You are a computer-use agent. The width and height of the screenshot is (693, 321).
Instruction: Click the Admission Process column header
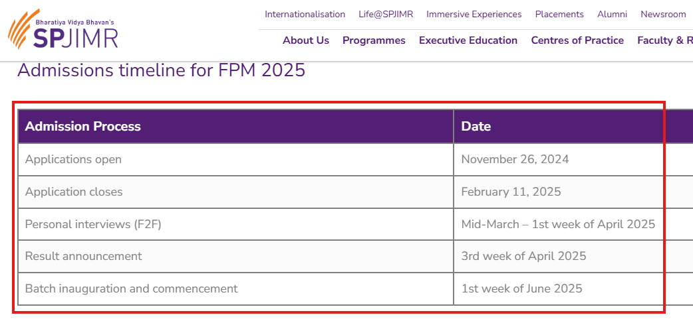tap(235, 127)
